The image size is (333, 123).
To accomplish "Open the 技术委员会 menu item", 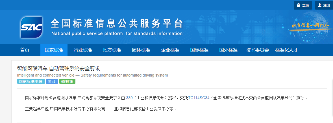I will tap(257, 50).
